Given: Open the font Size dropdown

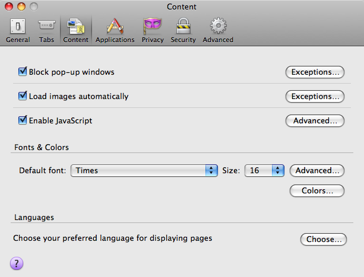Looking at the screenshot, I should point(265,170).
